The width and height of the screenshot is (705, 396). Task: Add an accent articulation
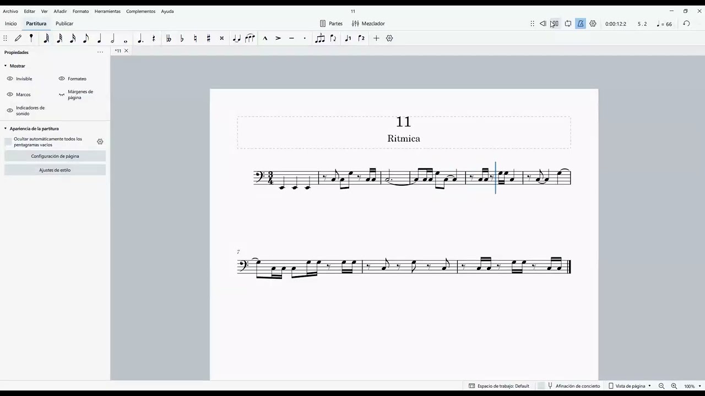click(278, 38)
